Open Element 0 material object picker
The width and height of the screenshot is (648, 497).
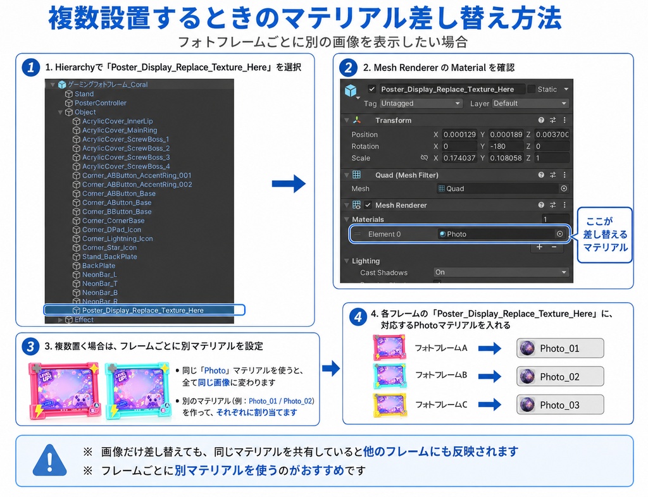559,233
